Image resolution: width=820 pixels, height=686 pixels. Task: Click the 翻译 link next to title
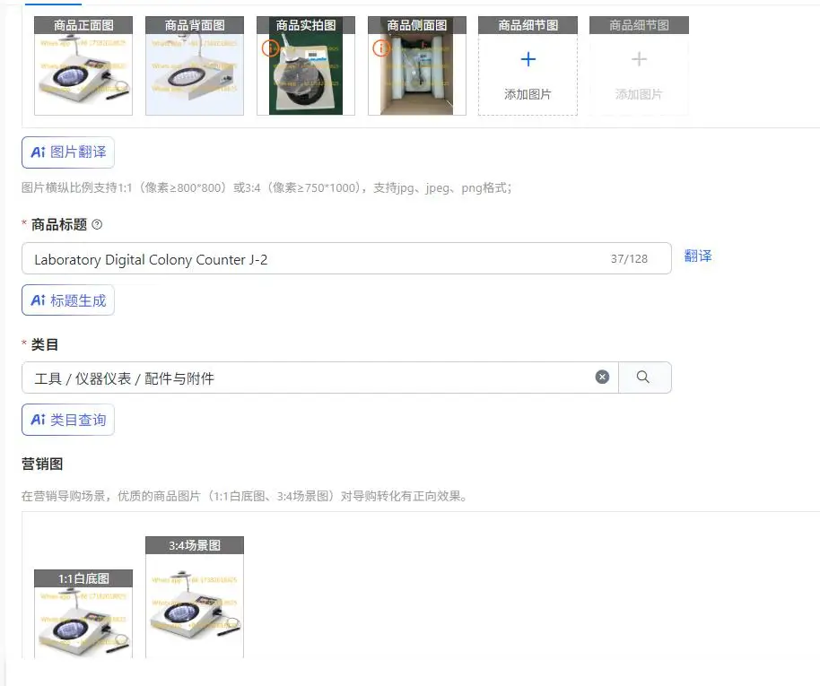tap(698, 256)
